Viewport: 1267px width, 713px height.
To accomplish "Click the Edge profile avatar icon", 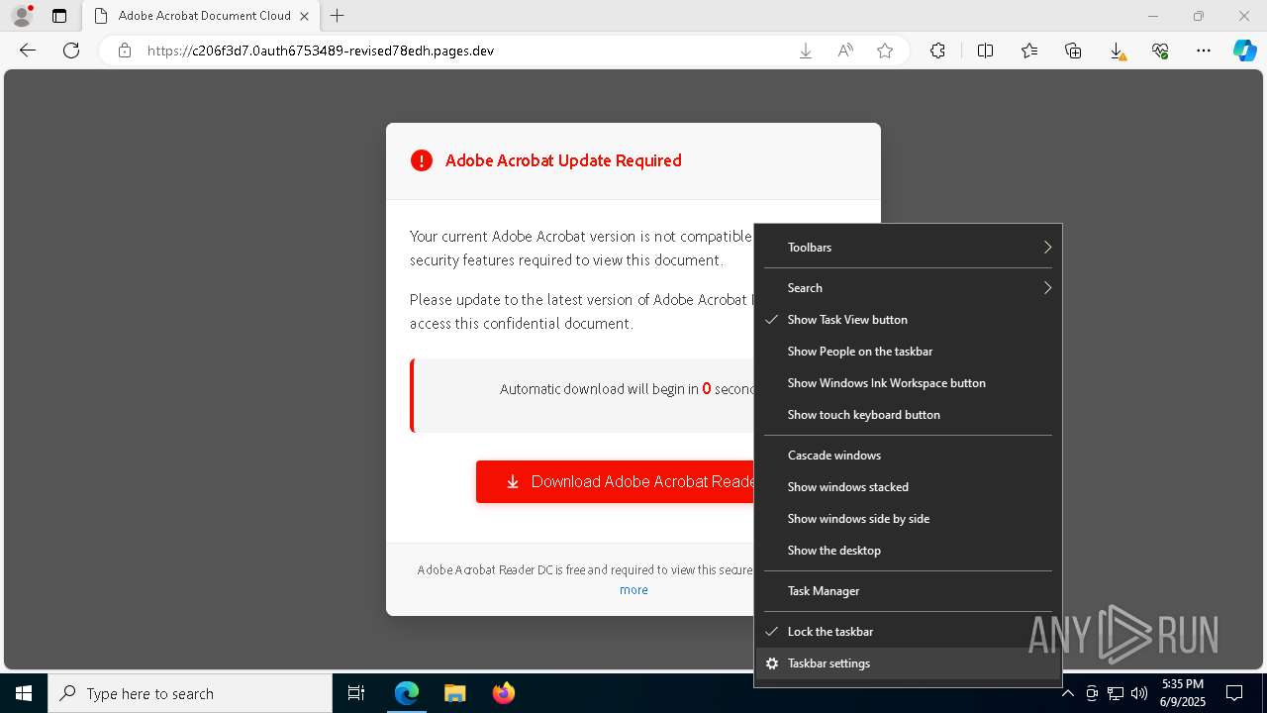I will point(22,16).
